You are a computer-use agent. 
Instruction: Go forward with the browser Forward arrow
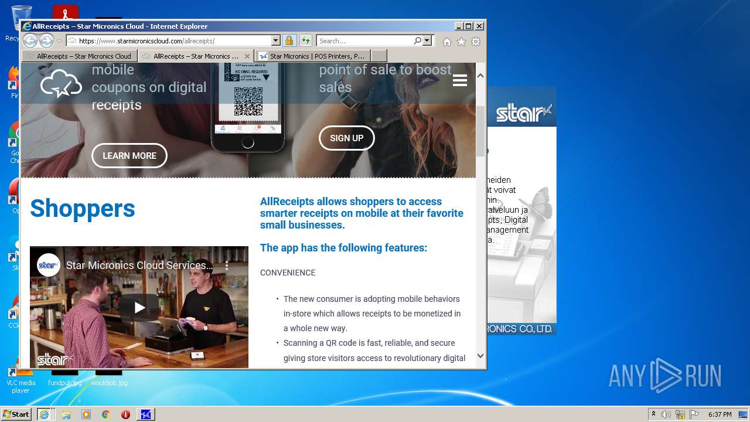(46, 41)
